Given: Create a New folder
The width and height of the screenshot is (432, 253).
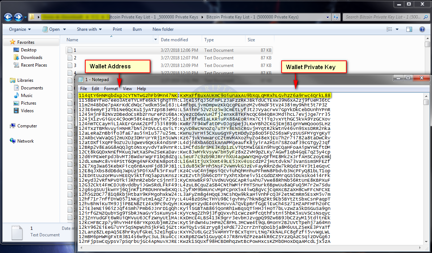Looking at the screenshot, I should pos(163,29).
